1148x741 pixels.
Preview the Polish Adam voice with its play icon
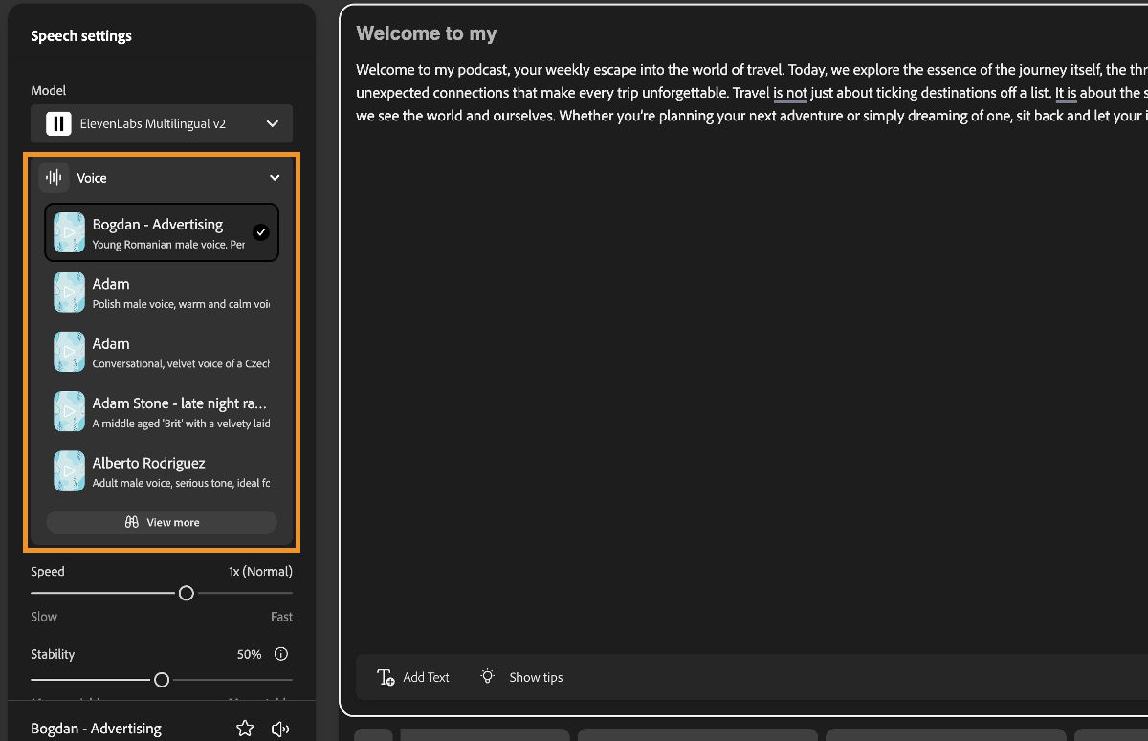click(x=68, y=292)
